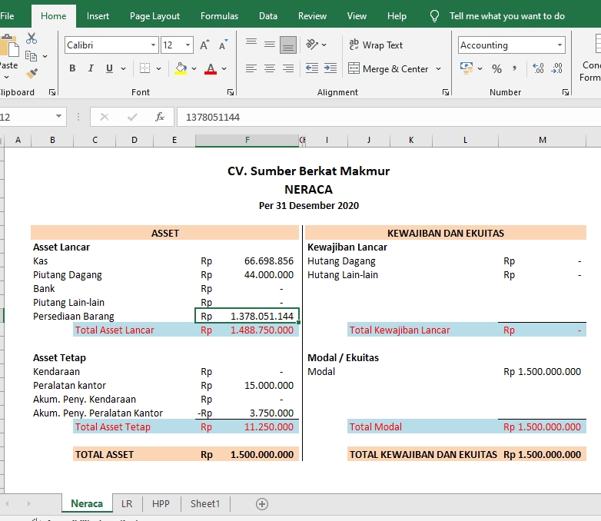This screenshot has width=601, height=521.
Task: Open the Formulas ribbon tab
Action: click(x=219, y=16)
